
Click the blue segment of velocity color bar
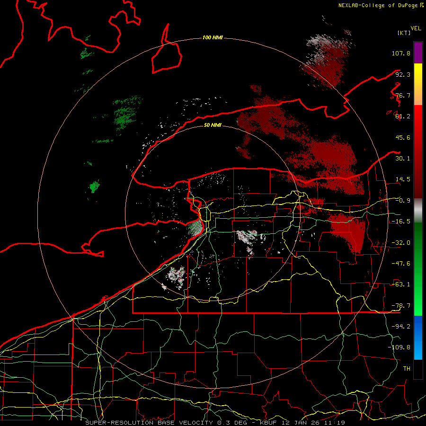[418, 337]
